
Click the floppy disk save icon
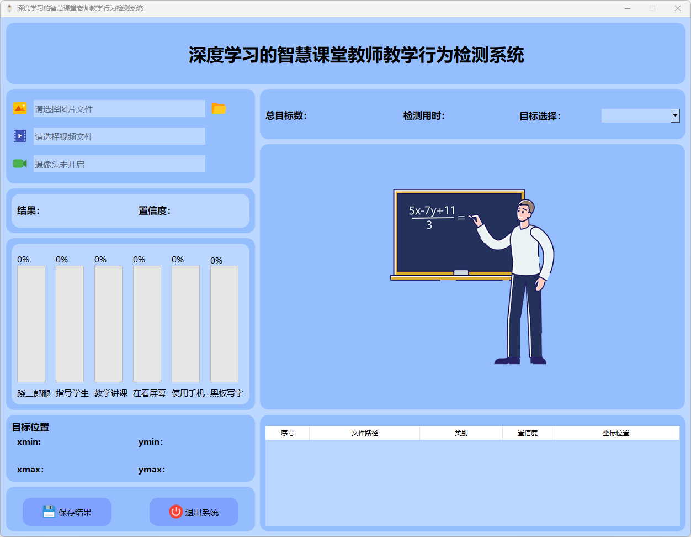click(49, 512)
